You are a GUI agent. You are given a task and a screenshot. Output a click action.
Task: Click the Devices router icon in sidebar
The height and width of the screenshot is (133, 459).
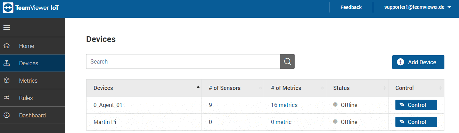pos(7,63)
